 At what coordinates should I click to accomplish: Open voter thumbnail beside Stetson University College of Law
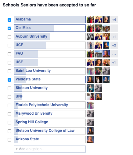click(90, 131)
